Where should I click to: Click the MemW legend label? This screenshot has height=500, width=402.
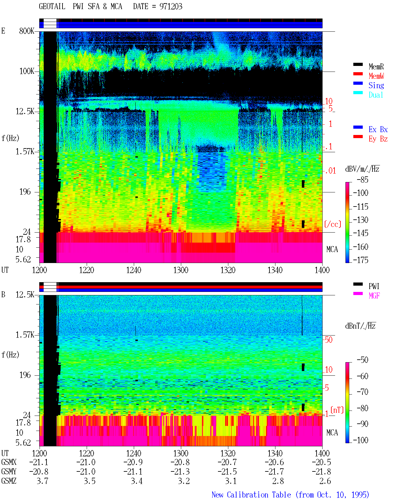(376, 76)
